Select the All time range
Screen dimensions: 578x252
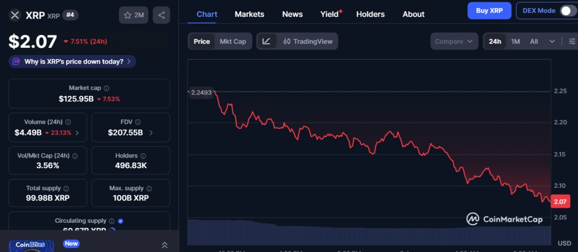pyautogui.click(x=534, y=41)
